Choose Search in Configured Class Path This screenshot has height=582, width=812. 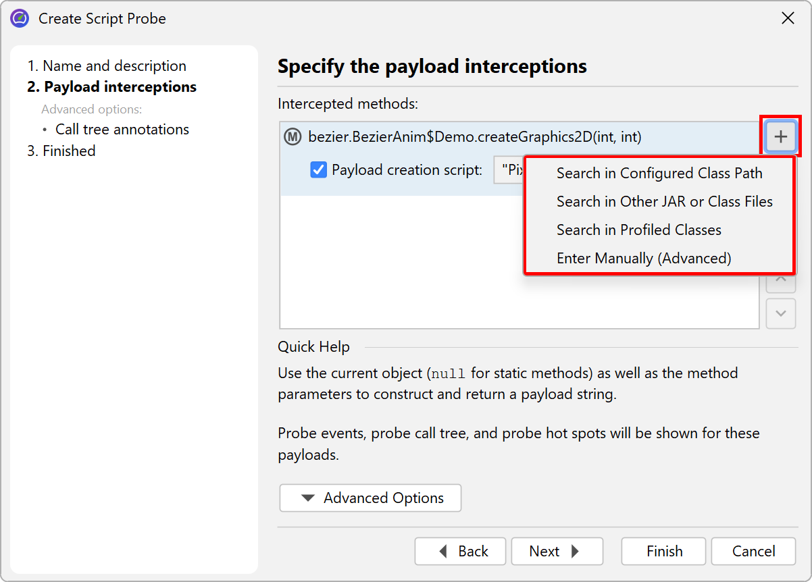click(x=659, y=174)
